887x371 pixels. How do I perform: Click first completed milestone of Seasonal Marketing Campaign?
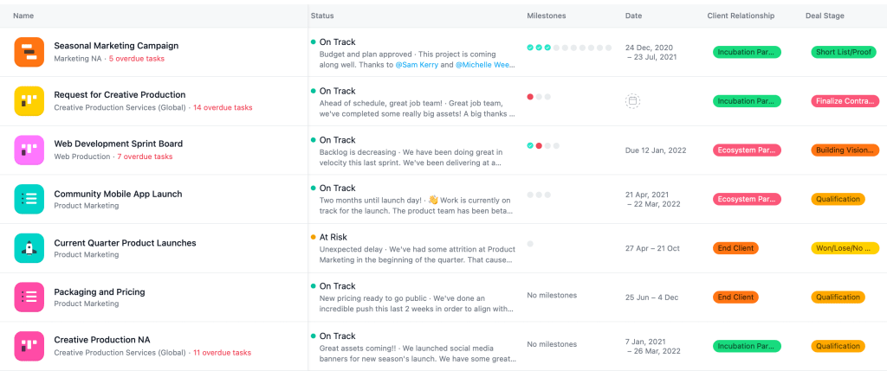coord(530,48)
